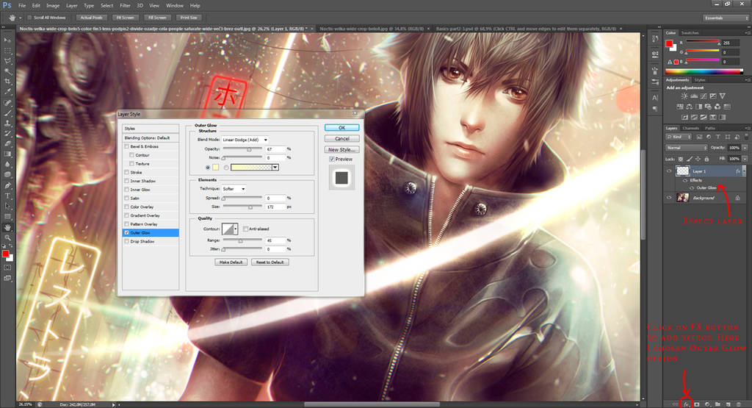Click the lock position icon
This screenshot has height=408, width=752.
698,159
